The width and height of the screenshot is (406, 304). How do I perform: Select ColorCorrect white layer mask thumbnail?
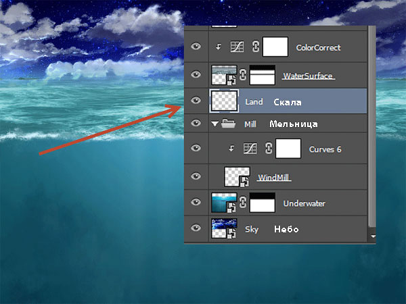point(275,47)
